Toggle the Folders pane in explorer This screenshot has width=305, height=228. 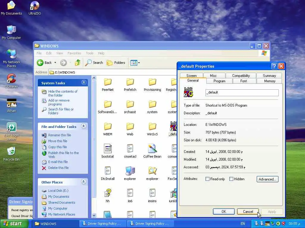click(116, 63)
